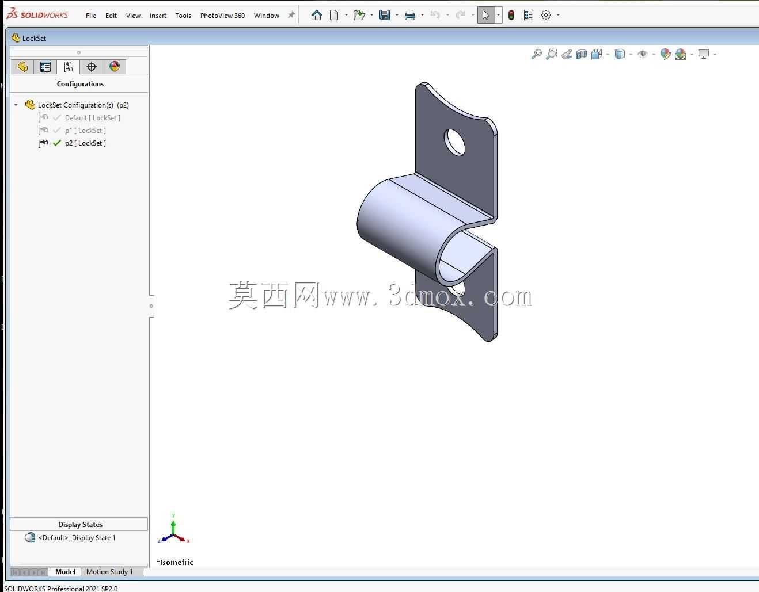Go to first tab with scroll arrow
Screen dimensions: 759x592
tap(15, 572)
